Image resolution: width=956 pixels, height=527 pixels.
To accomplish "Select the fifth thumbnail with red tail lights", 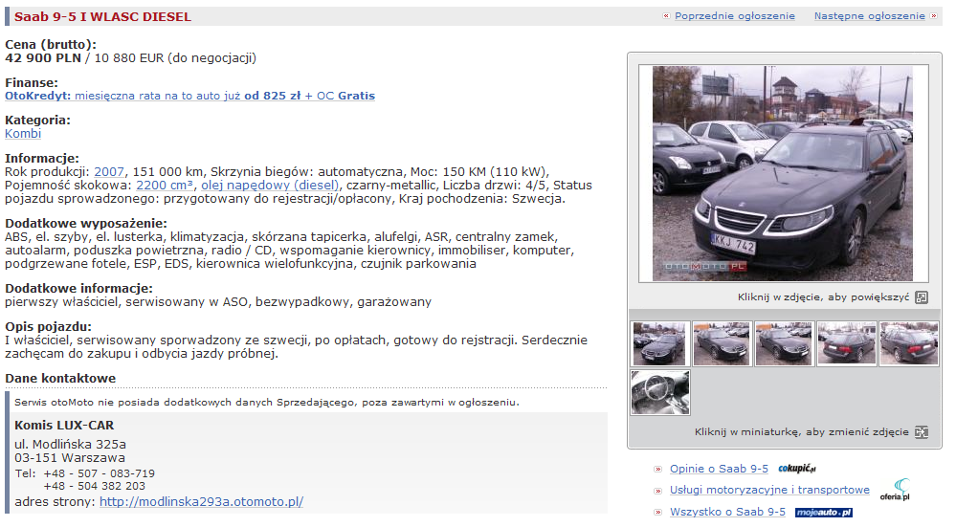I will coord(908,343).
